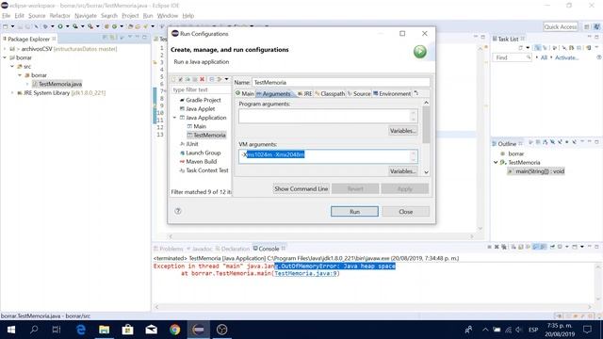603x339 pixels.
Task: Collapse all launch configuration types via toolbar icon
Action: (x=211, y=79)
